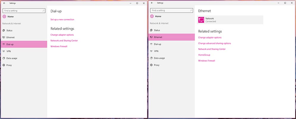Image resolution: width=296 pixels, height=119 pixels.
Task: Click Status icon in right window sidebar
Action: click(x=151, y=30)
